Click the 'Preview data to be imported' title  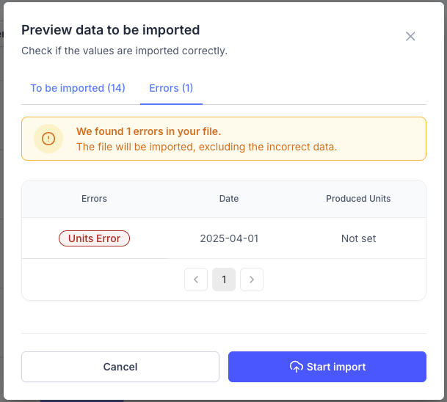(111, 30)
